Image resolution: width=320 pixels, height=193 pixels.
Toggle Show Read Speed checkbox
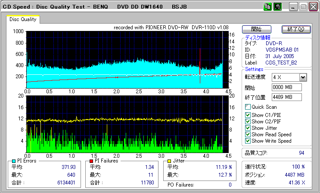pos(248,134)
